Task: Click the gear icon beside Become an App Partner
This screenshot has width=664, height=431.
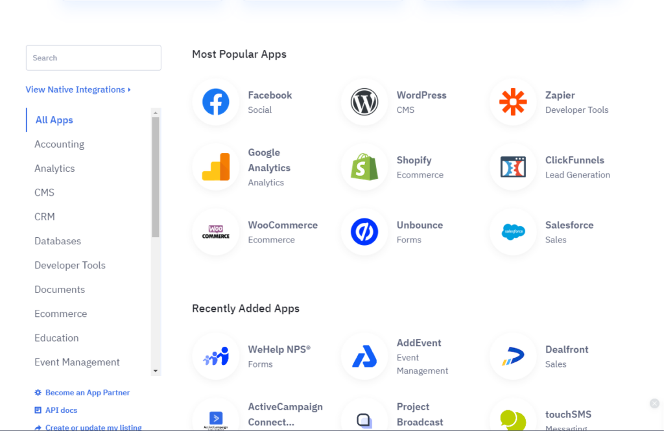Action: (x=38, y=393)
